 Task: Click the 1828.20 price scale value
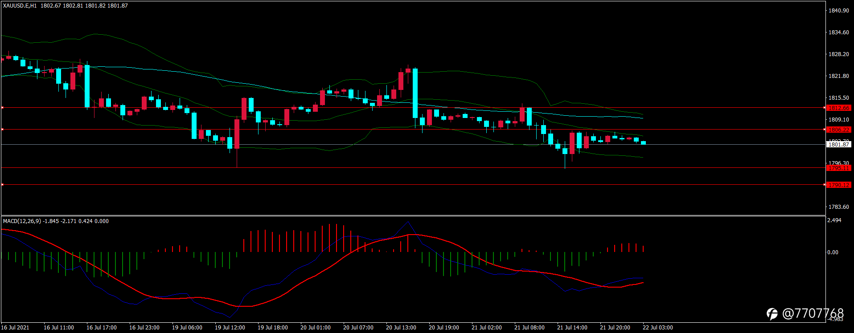(838, 54)
